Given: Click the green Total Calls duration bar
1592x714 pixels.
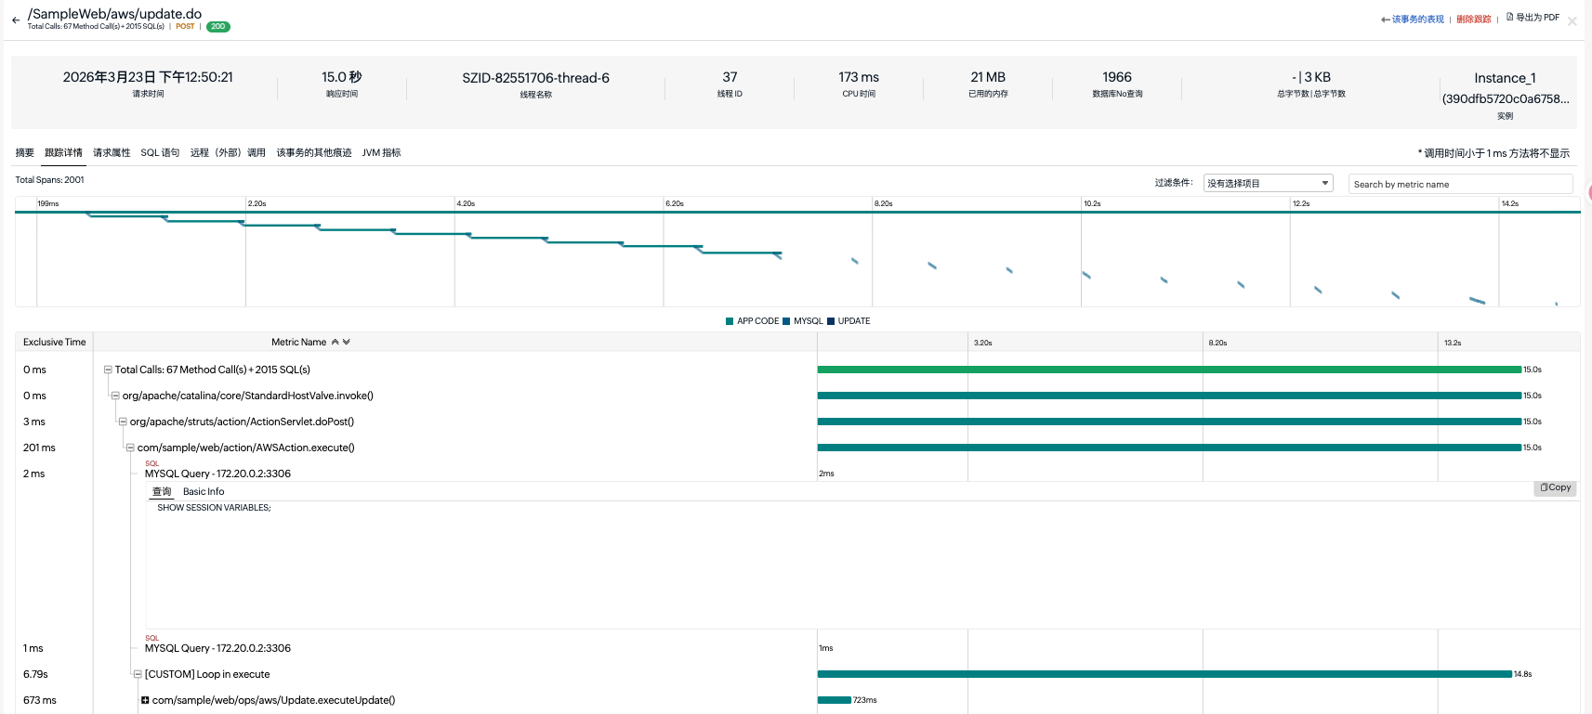Looking at the screenshot, I should 1168,370.
